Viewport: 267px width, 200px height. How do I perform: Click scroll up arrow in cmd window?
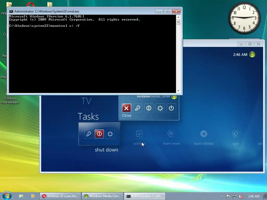coord(178,17)
